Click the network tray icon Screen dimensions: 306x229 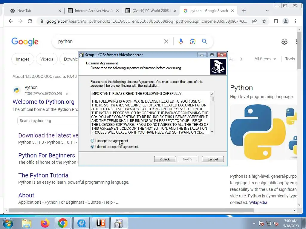[x=269, y=223]
